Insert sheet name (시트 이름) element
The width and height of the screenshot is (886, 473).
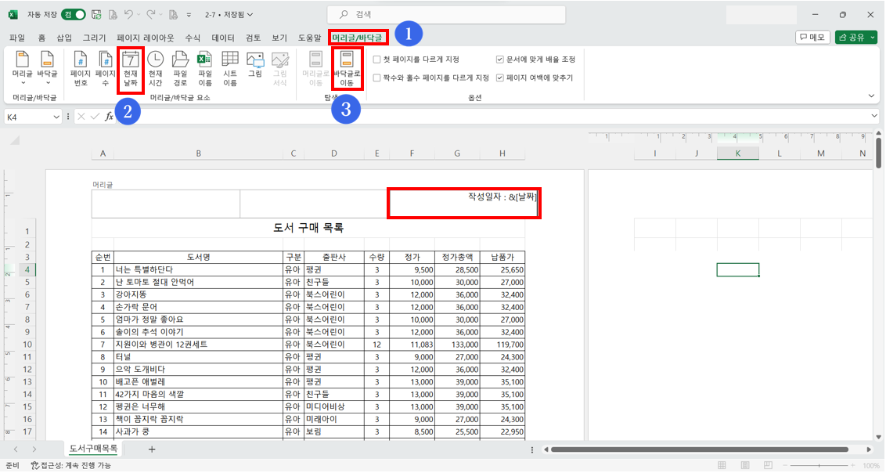[230, 68]
